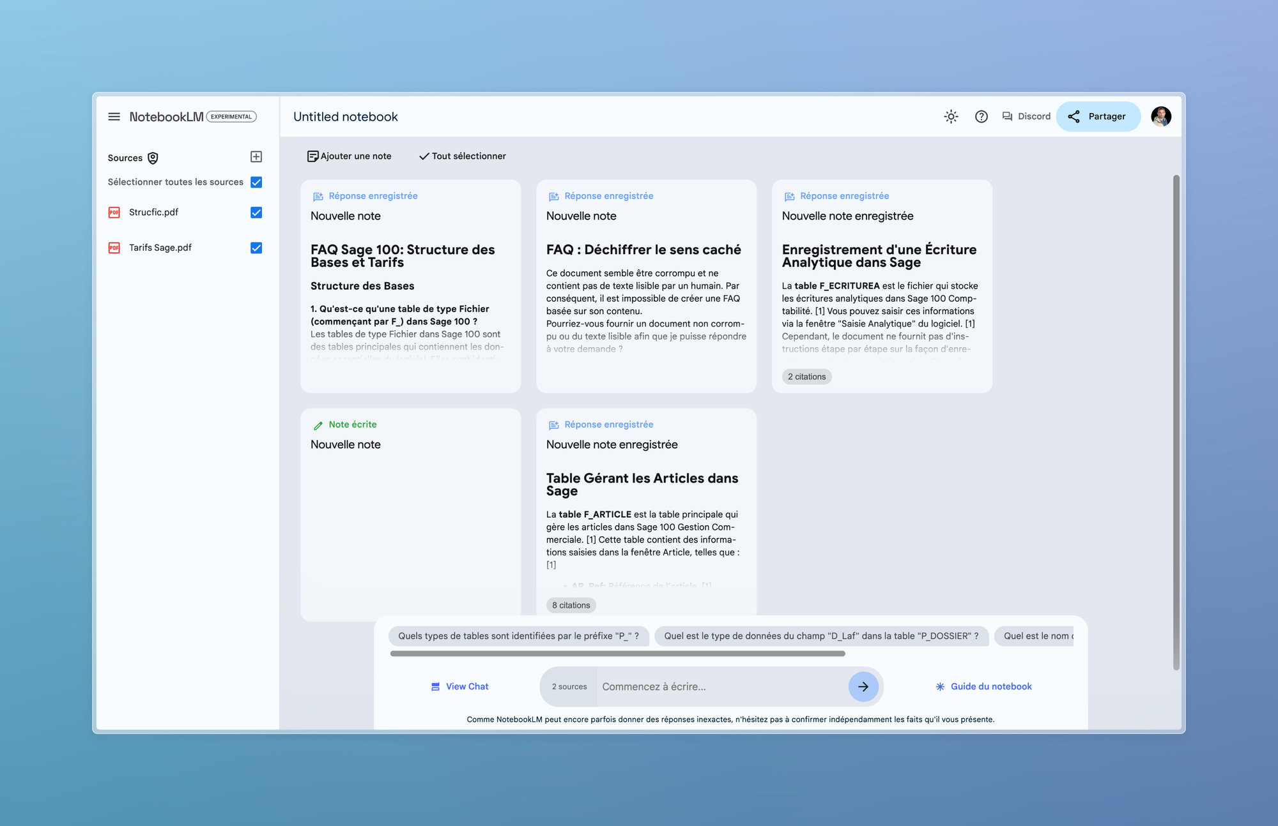Uncheck the Tarifs Sage.pdf source checkbox
The height and width of the screenshot is (826, 1278).
[x=256, y=248]
